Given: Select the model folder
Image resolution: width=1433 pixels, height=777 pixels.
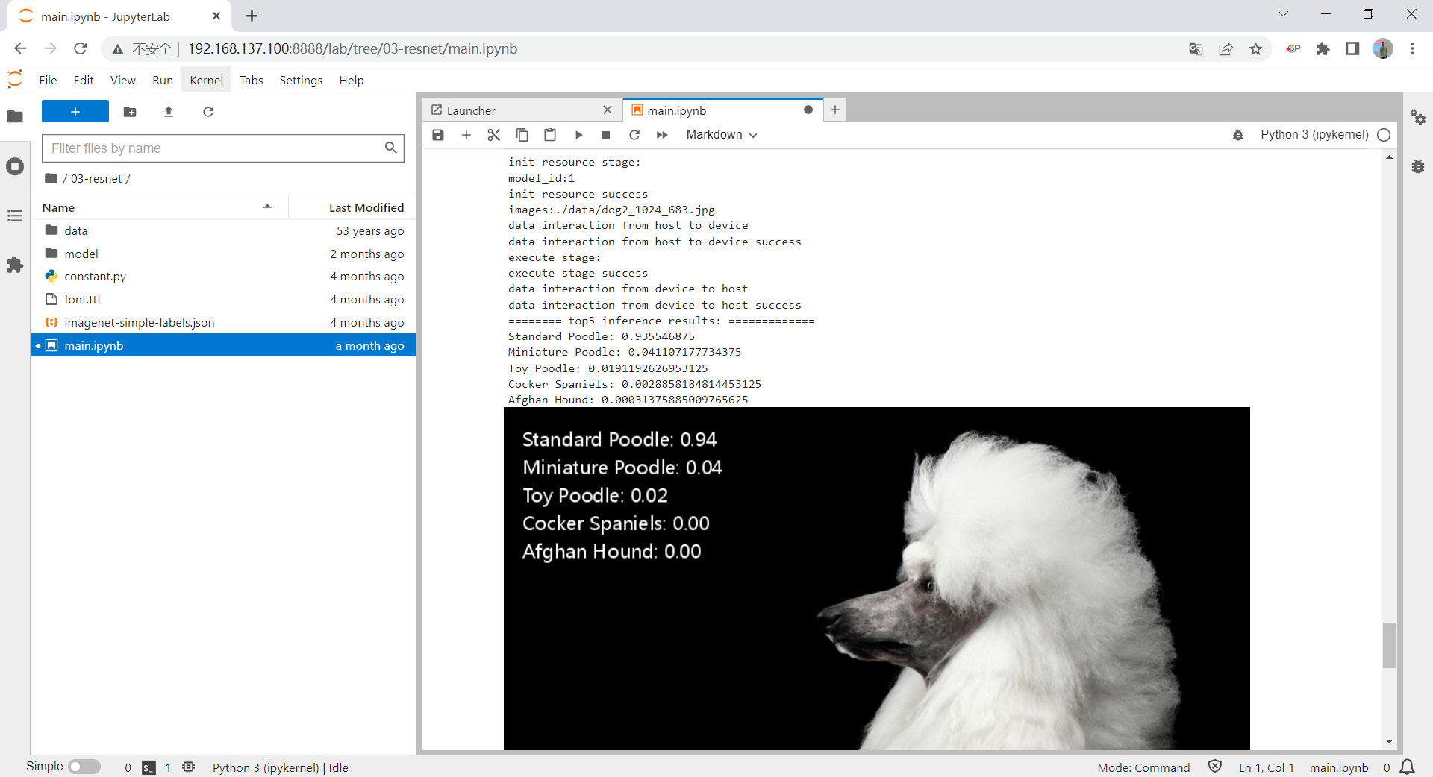Looking at the screenshot, I should point(223,254).
